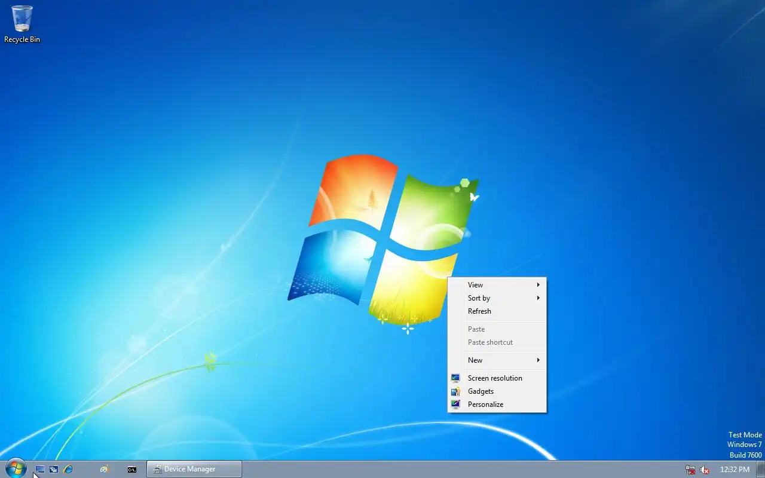Open Screen resolution from the context menu
This screenshot has width=765, height=478.
tap(497, 378)
